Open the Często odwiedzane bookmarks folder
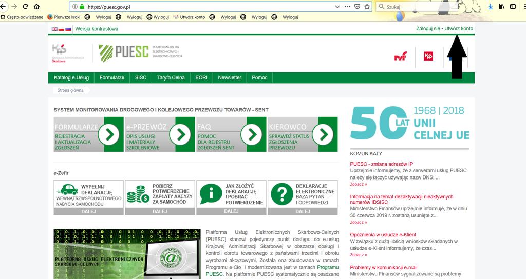Screen dimensions: 526x279 pyautogui.click(x=22, y=17)
